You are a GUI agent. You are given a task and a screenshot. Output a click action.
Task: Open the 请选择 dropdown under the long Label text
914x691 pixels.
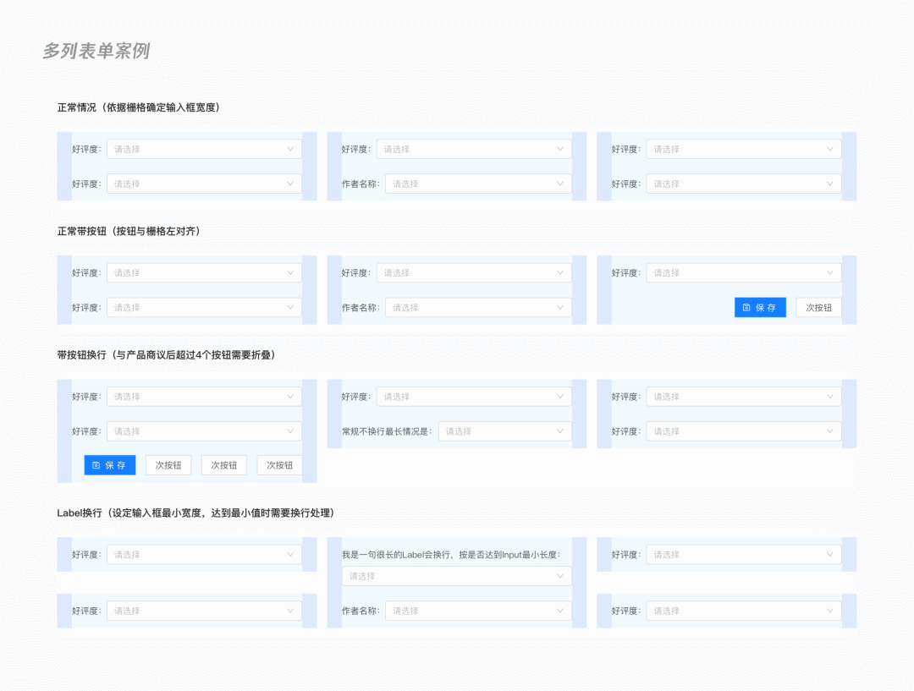[x=457, y=576]
